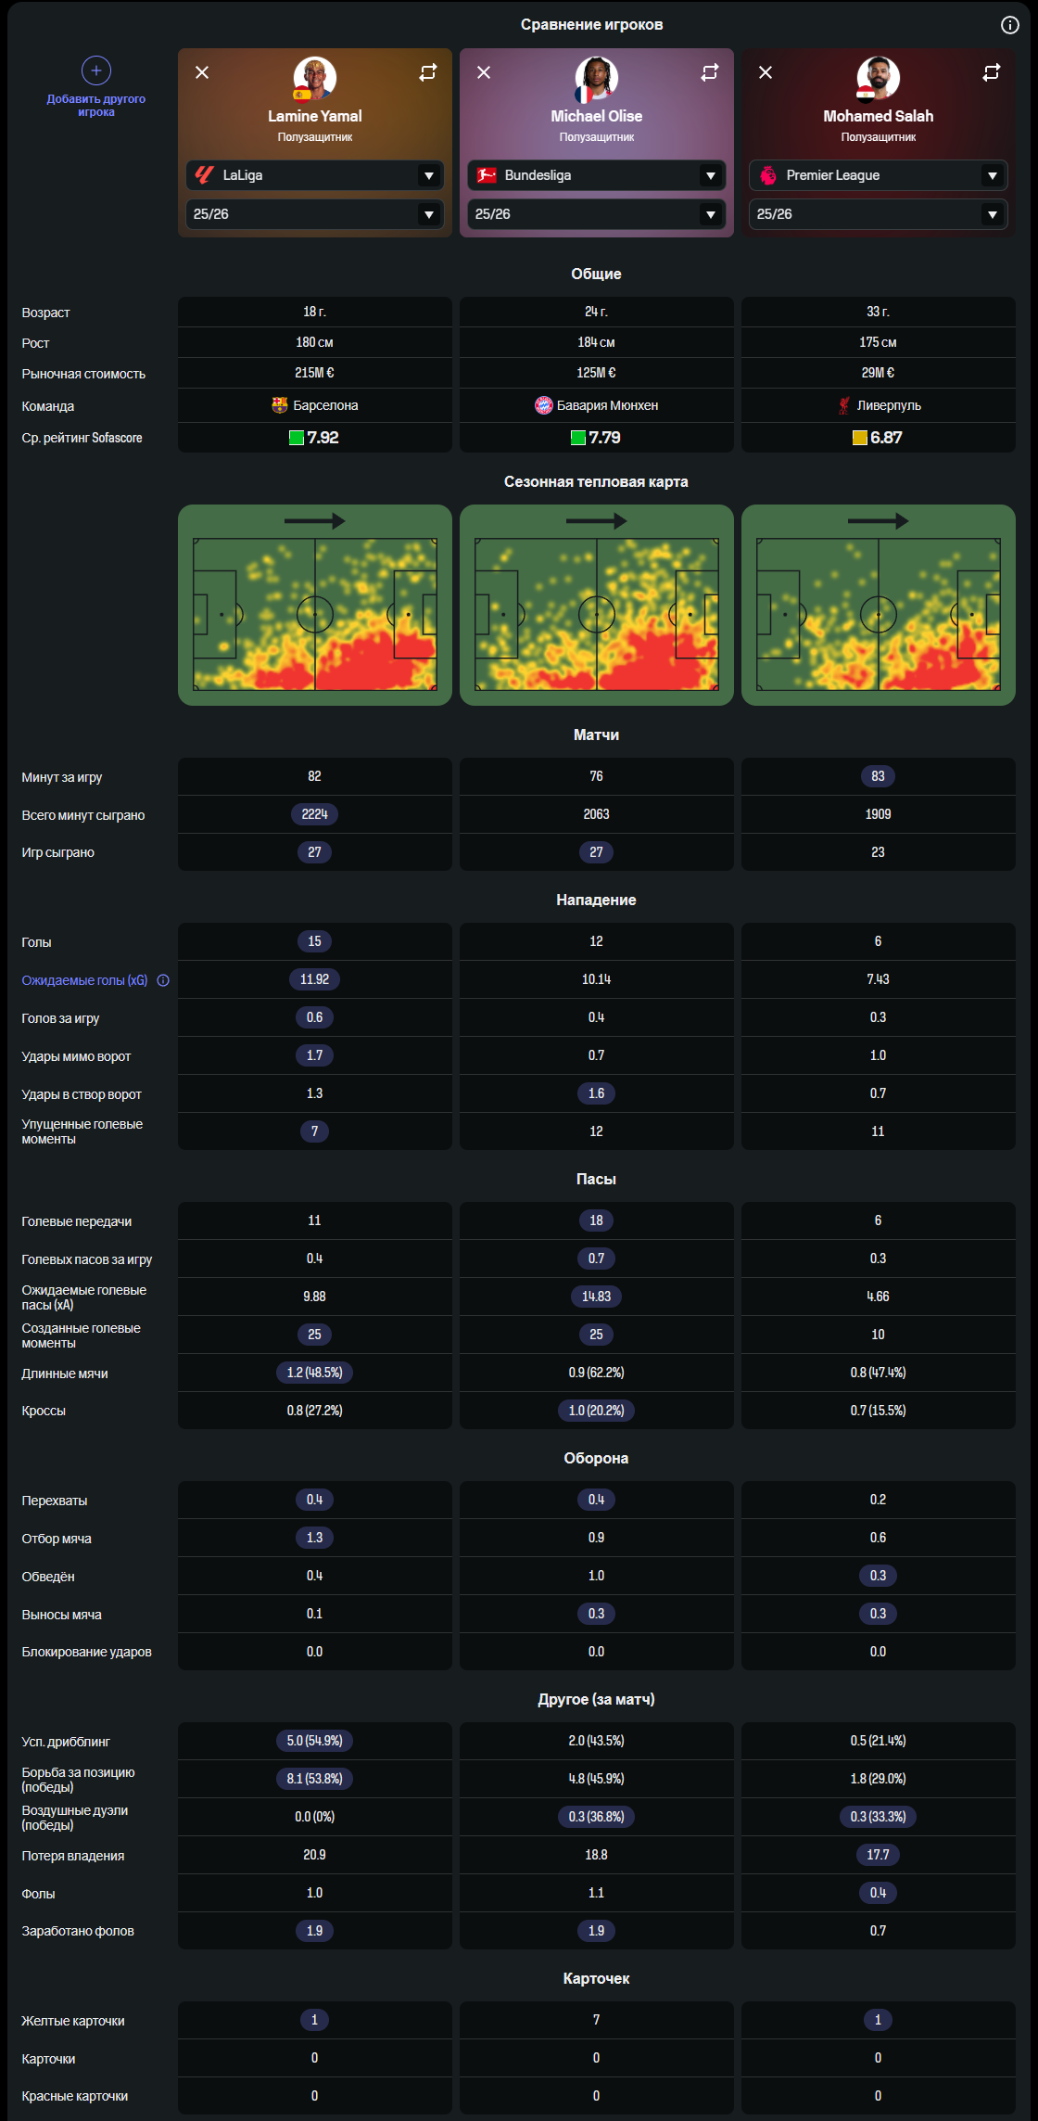Viewport: 1038px width, 2121px height.
Task: Click the Сезонная тепловая карта heading
Action: (596, 481)
